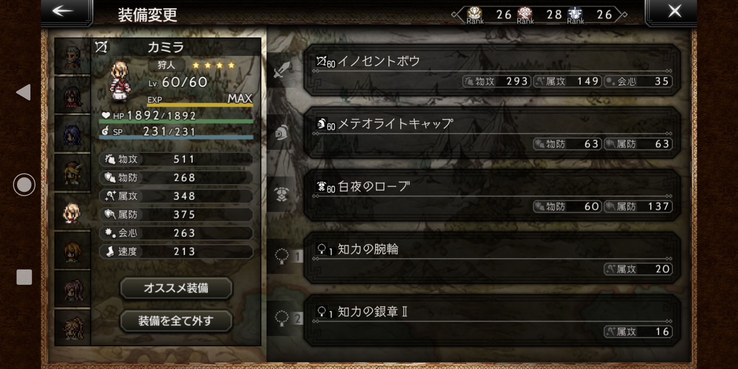
Task: Open the イノセントボウ weapon entry
Action: pyautogui.click(x=492, y=70)
